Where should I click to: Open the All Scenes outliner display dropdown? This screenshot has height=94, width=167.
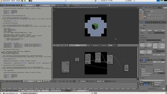click(x=157, y=8)
